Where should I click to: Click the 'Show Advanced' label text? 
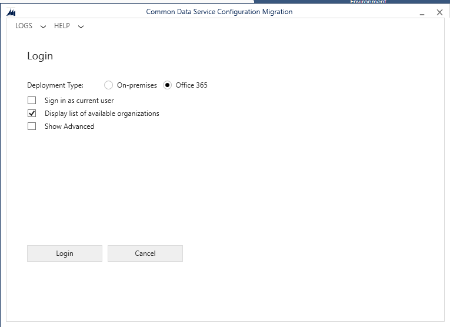[69, 126]
